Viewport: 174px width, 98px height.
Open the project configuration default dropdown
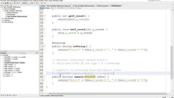coord(26,3)
